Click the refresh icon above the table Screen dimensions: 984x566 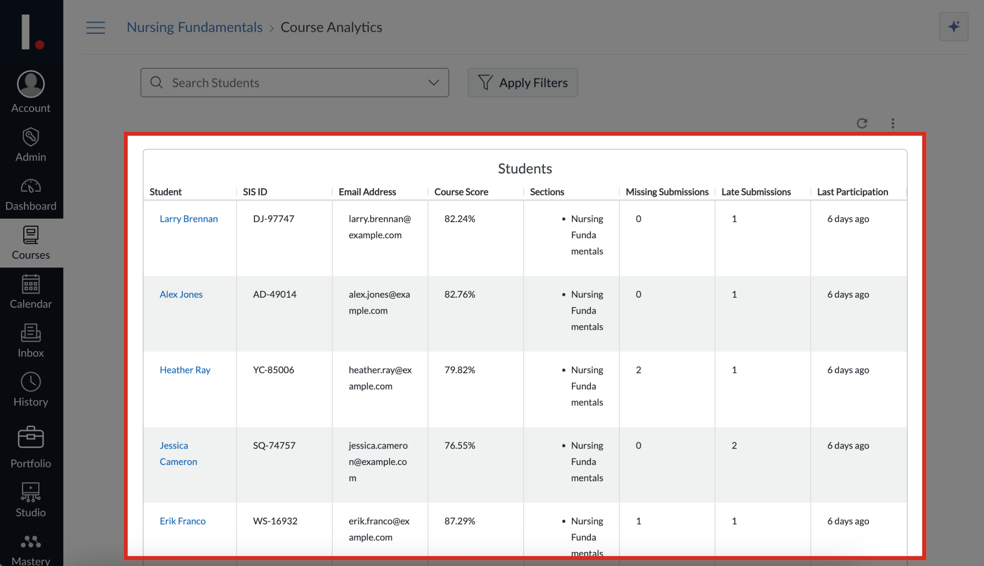862,123
